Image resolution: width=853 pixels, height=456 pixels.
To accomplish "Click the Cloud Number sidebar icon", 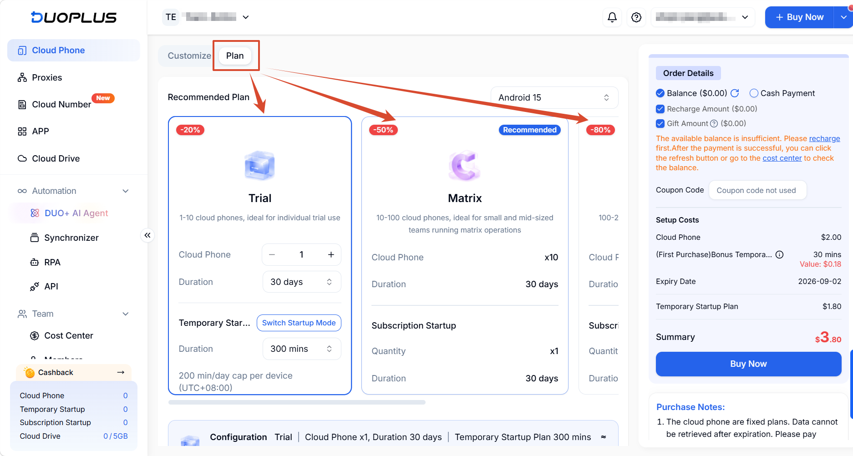I will [x=22, y=105].
